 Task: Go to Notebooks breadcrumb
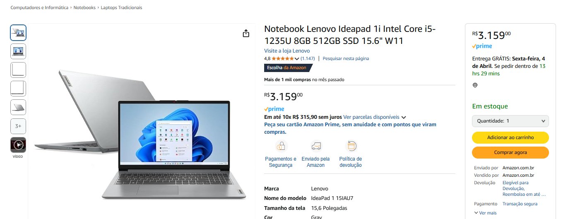[84, 7]
